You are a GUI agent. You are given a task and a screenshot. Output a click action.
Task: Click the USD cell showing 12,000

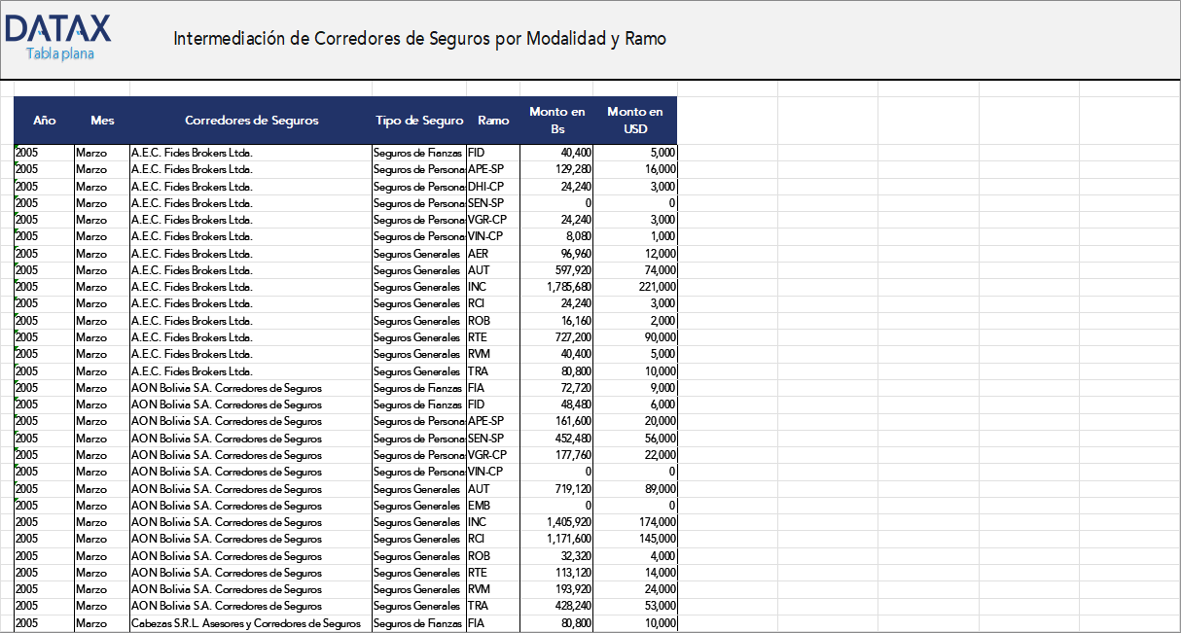(635, 253)
